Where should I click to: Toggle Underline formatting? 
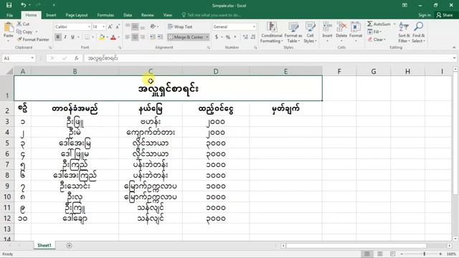point(72,37)
